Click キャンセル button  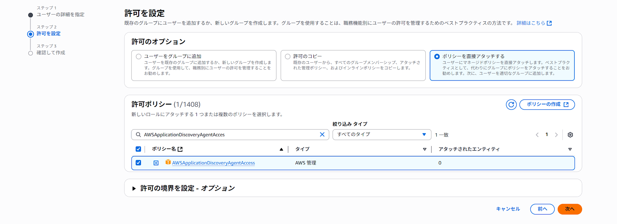508,209
